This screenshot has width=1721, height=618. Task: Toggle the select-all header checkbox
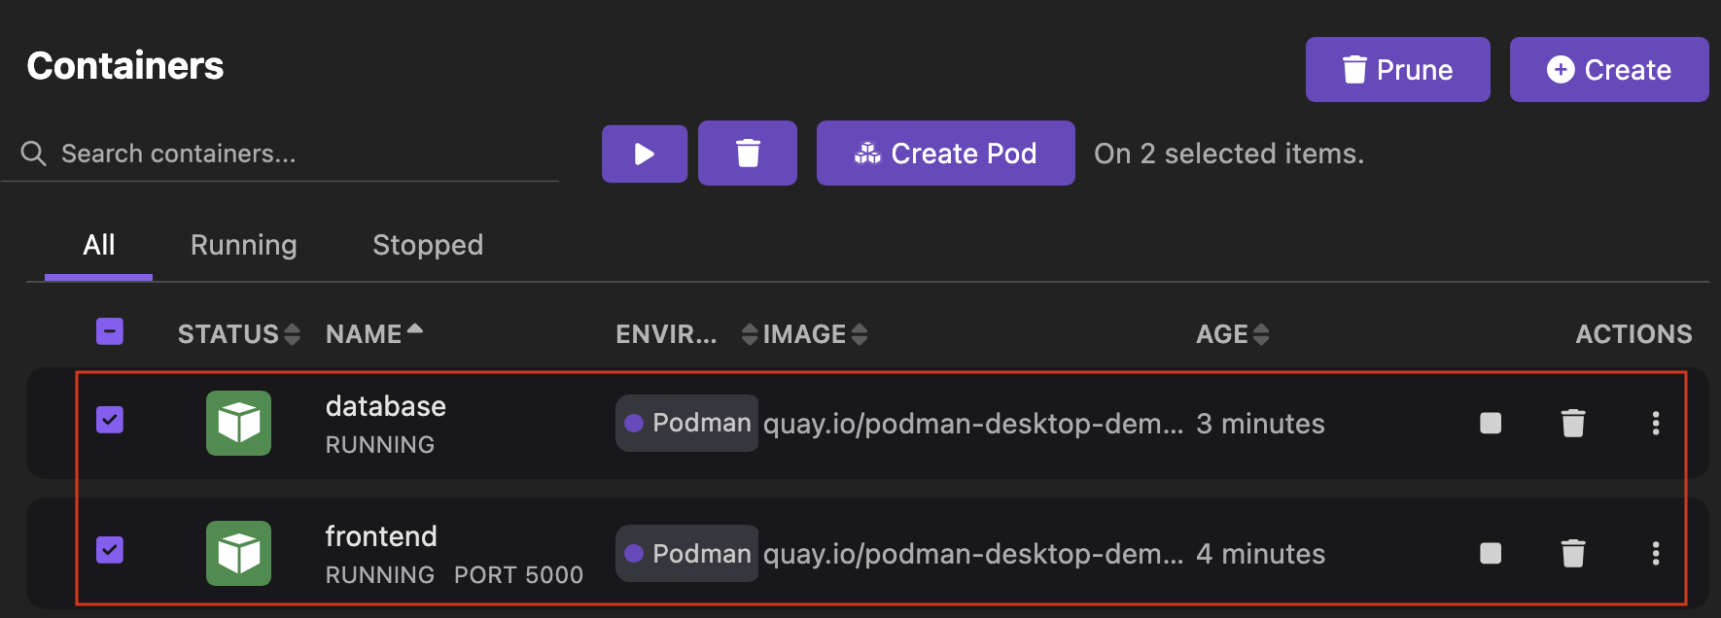coord(110,331)
